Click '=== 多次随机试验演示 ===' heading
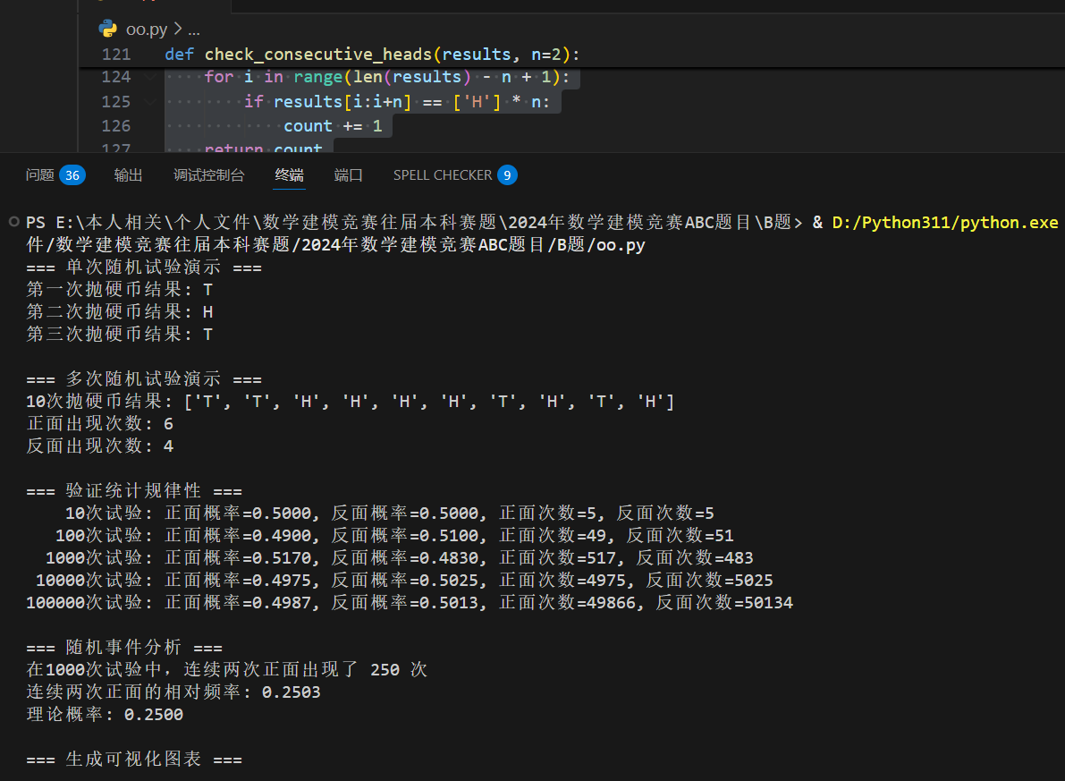This screenshot has width=1065, height=781. pyautogui.click(x=144, y=379)
